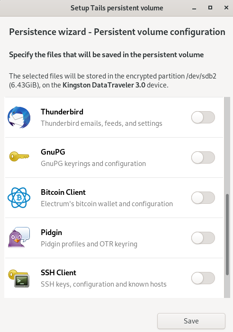Enable Thunderbird persistence switch
The height and width of the screenshot is (332, 233).
[203, 117]
